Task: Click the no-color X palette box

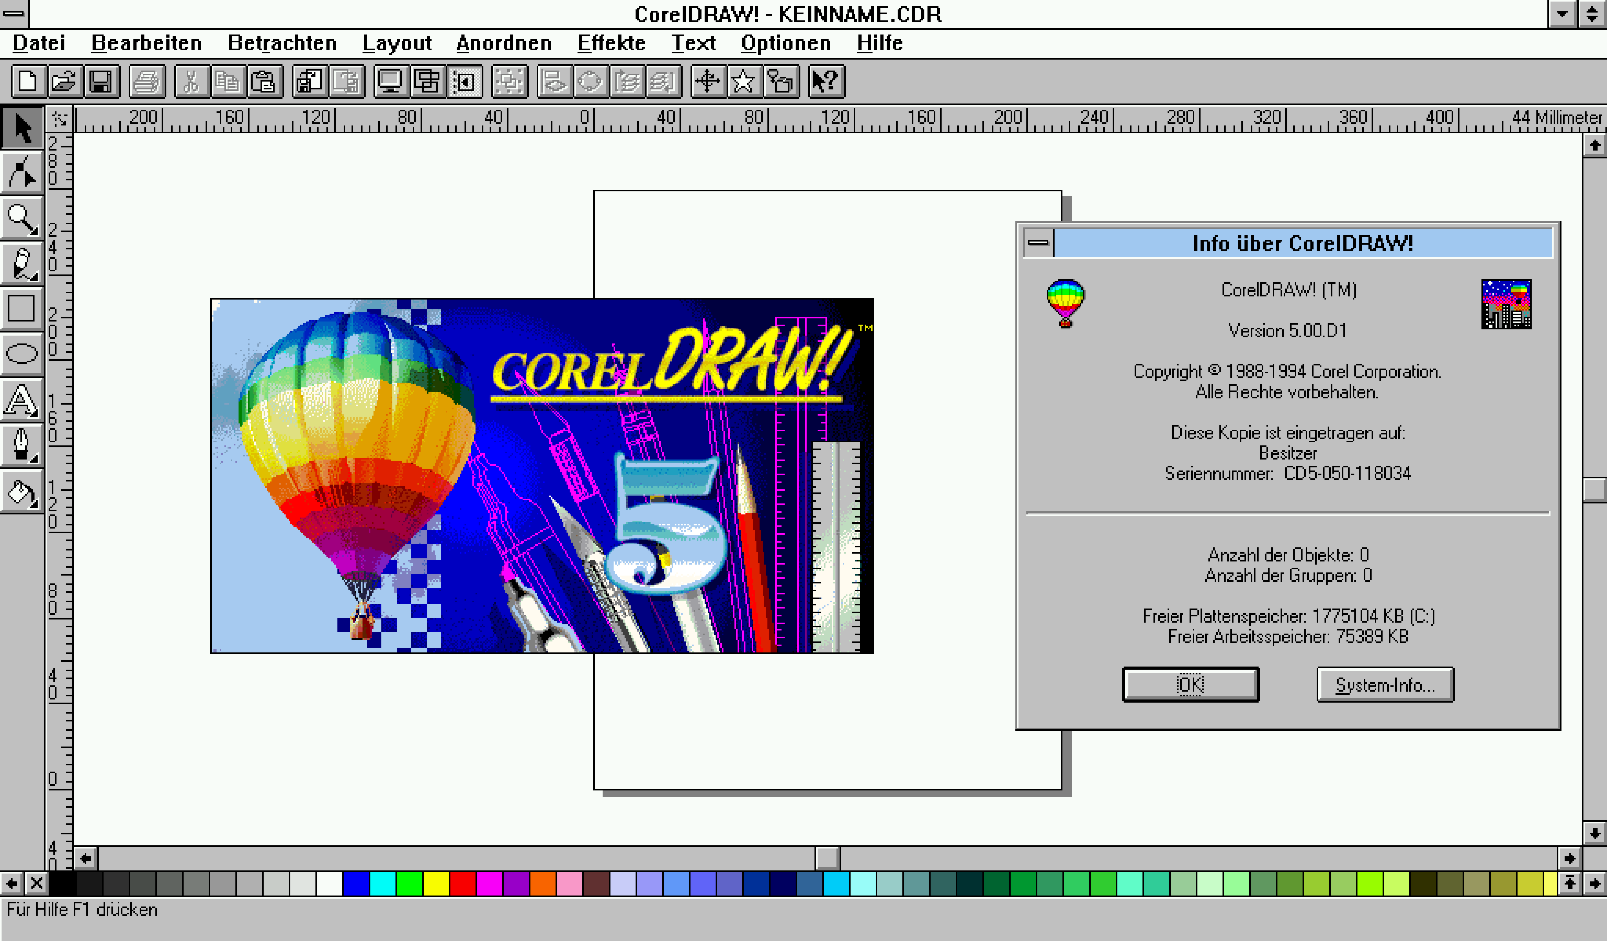Action: tap(36, 884)
